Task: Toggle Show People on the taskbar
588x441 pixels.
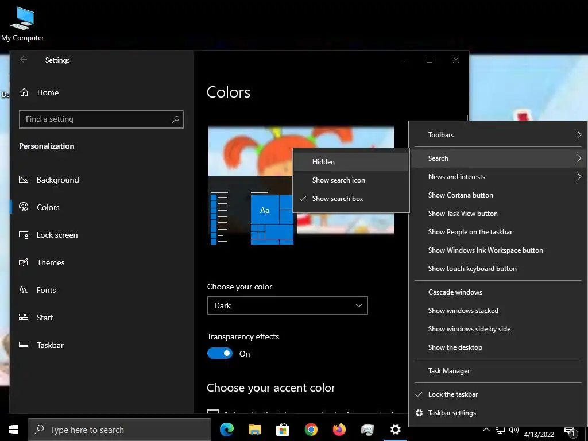Action: click(x=499, y=232)
